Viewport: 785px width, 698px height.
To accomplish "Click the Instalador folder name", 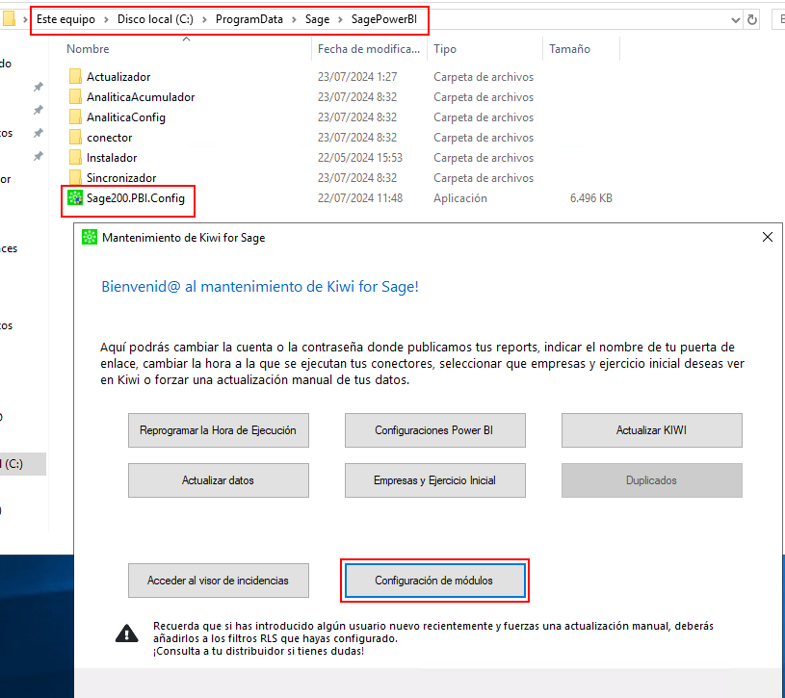I will (x=112, y=158).
